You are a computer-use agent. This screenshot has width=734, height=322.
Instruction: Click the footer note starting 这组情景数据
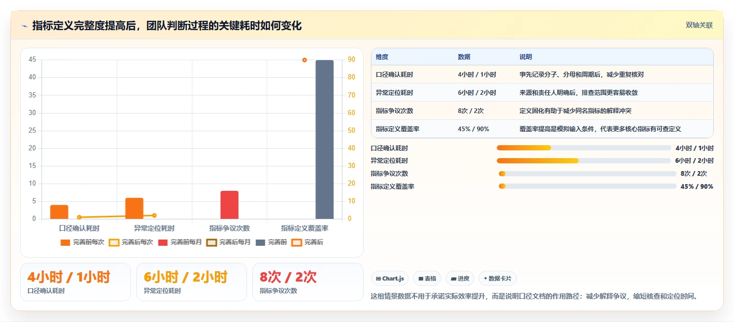pos(535,297)
